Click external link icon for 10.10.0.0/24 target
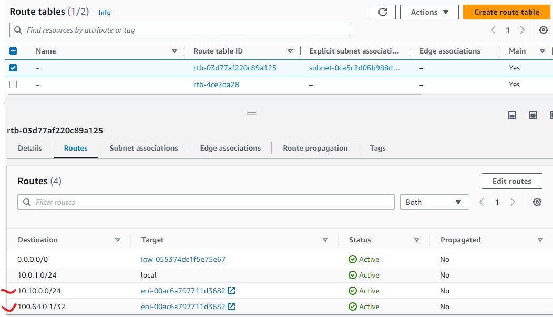The image size is (553, 317). 231,291
